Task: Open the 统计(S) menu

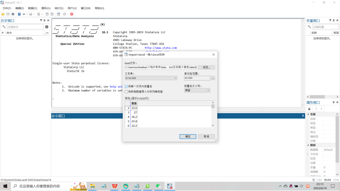Action: click(59, 8)
